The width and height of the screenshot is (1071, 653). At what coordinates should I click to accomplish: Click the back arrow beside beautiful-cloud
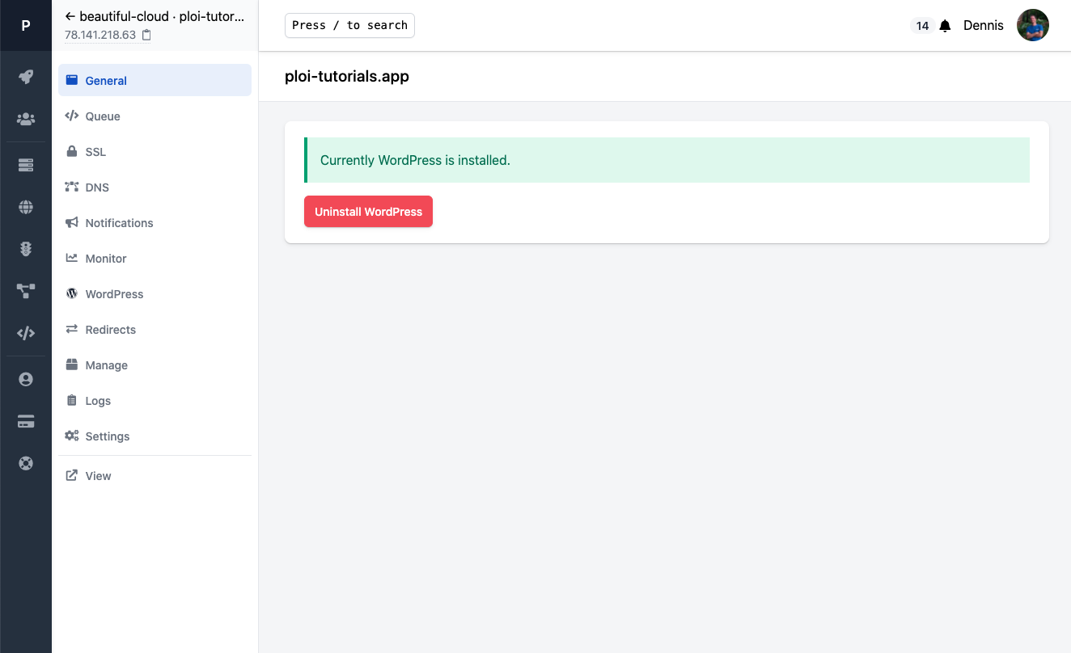[x=70, y=16]
